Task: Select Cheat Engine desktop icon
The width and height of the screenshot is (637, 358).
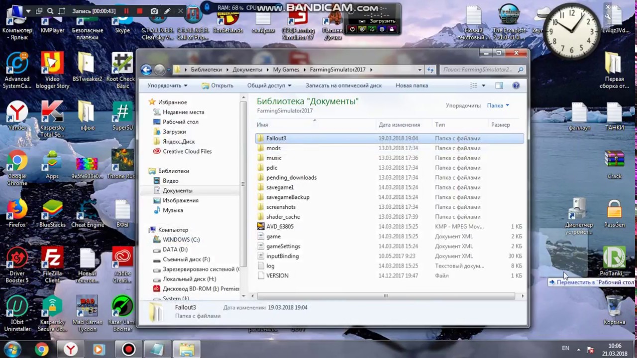Action: click(x=88, y=214)
